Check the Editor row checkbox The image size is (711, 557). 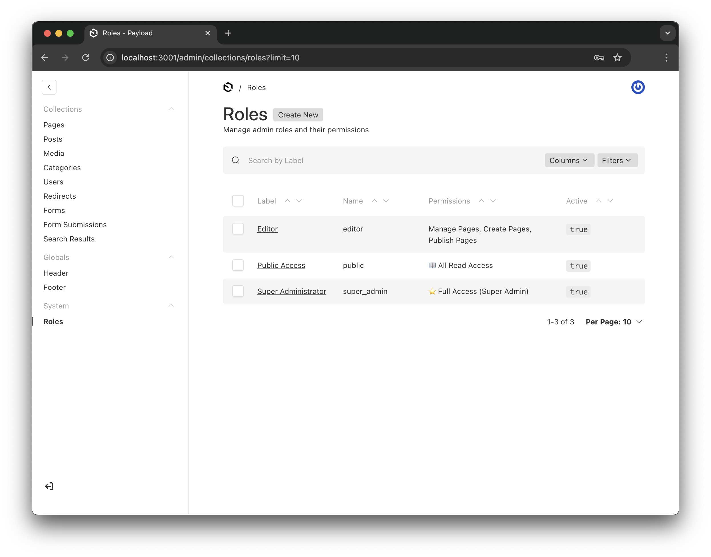tap(238, 229)
